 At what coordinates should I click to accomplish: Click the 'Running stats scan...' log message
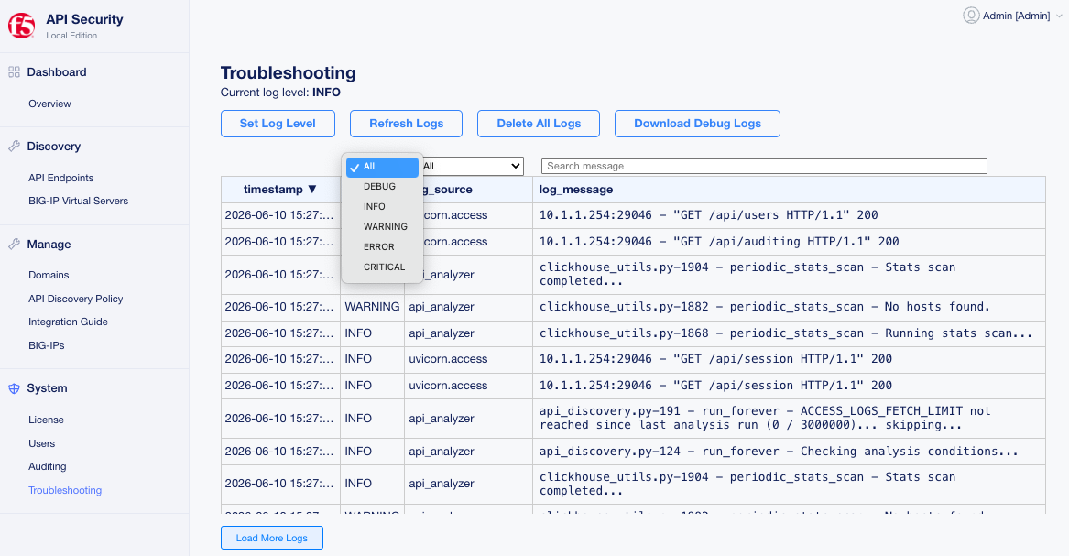pyautogui.click(x=786, y=333)
